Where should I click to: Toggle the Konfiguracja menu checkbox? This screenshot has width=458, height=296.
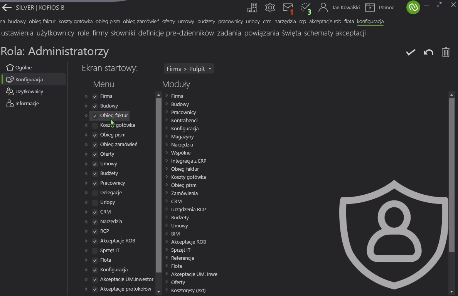pos(94,270)
